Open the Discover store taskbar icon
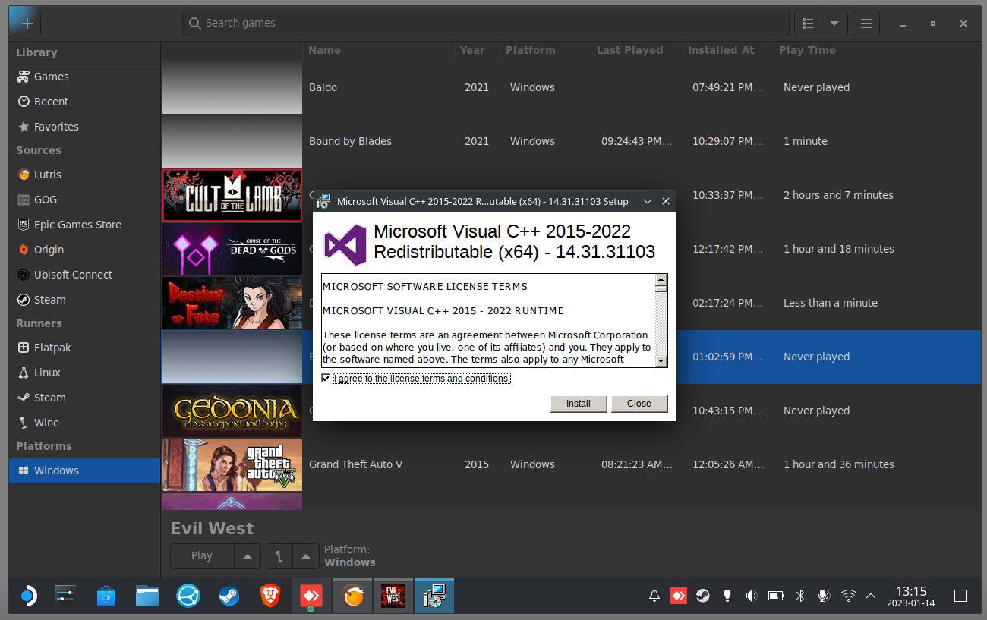The image size is (987, 620). 106,596
